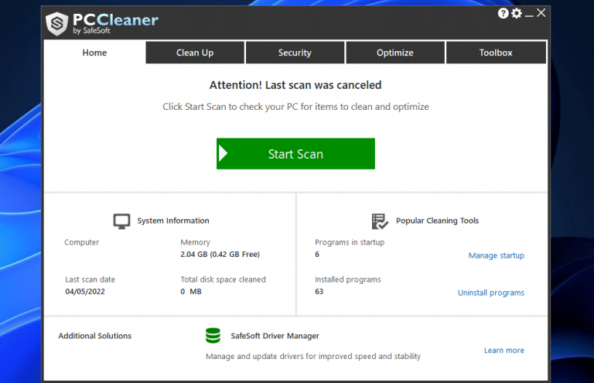Screen dimensions: 594x383
Task: Click the memory value '2.04 GB (0.42 GB Free)'
Action: [x=220, y=255]
